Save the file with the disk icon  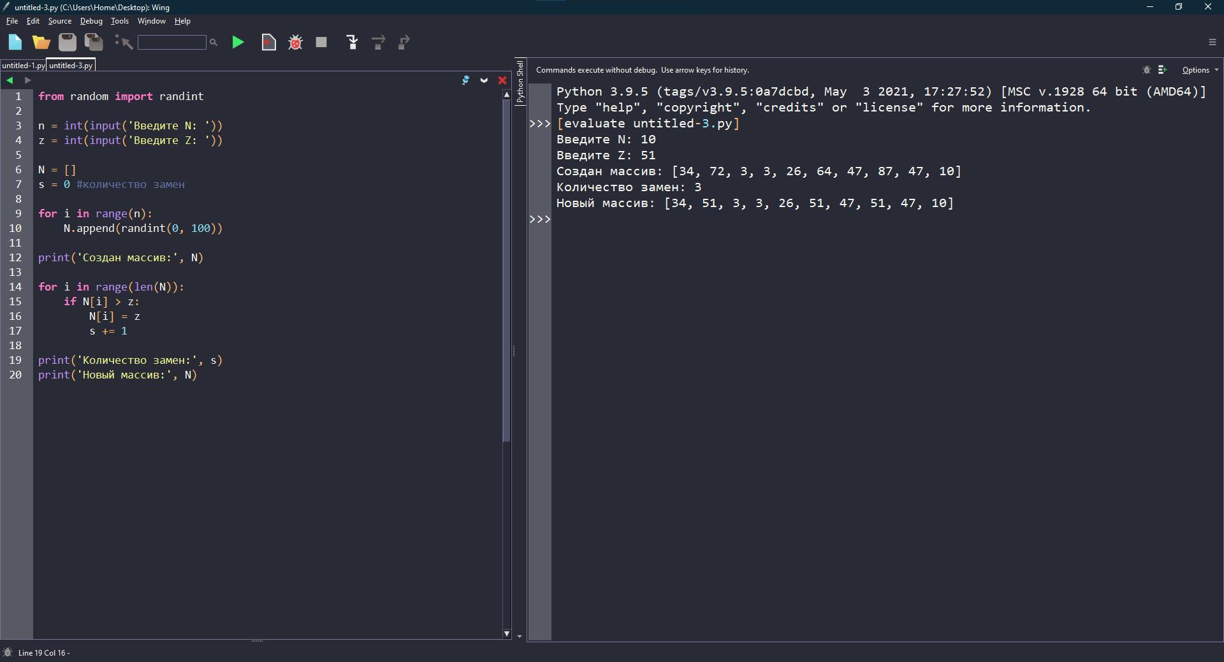pyautogui.click(x=68, y=43)
